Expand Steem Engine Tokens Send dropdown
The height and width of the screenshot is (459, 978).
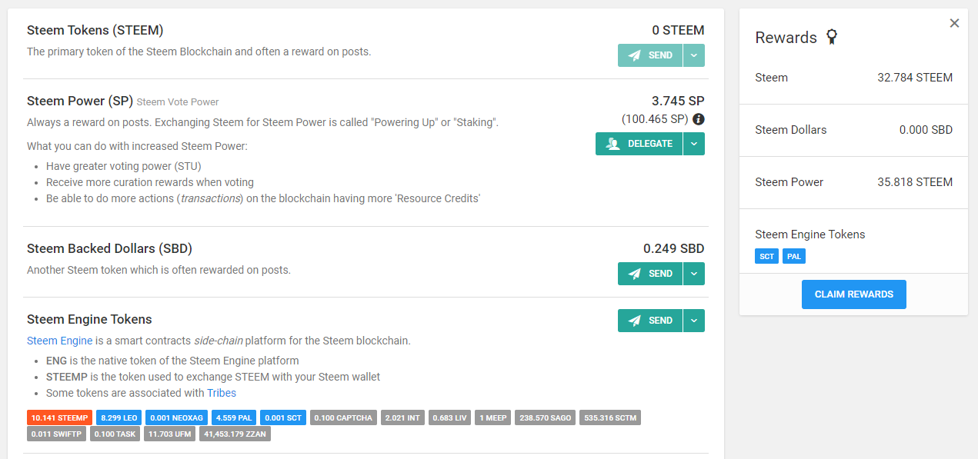pos(694,321)
